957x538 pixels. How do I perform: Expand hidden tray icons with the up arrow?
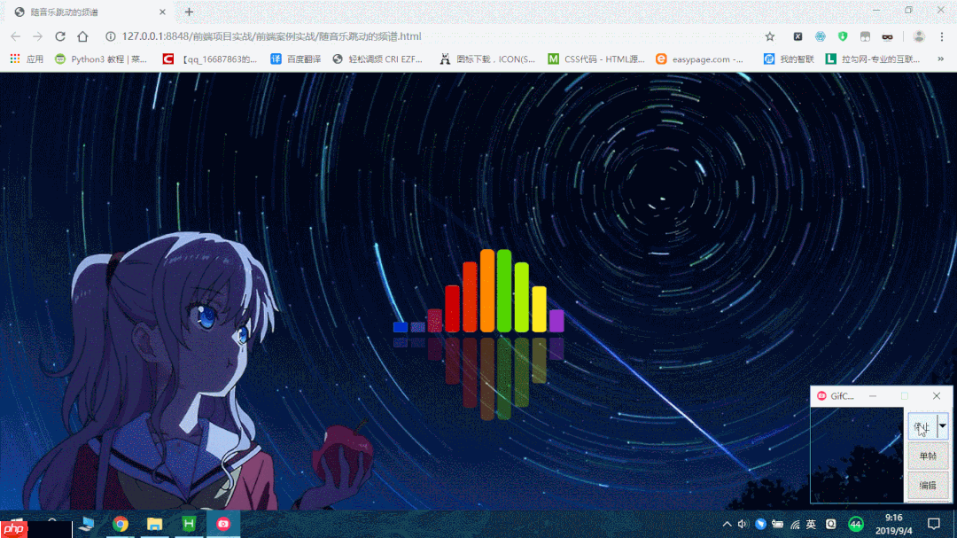pos(727,523)
